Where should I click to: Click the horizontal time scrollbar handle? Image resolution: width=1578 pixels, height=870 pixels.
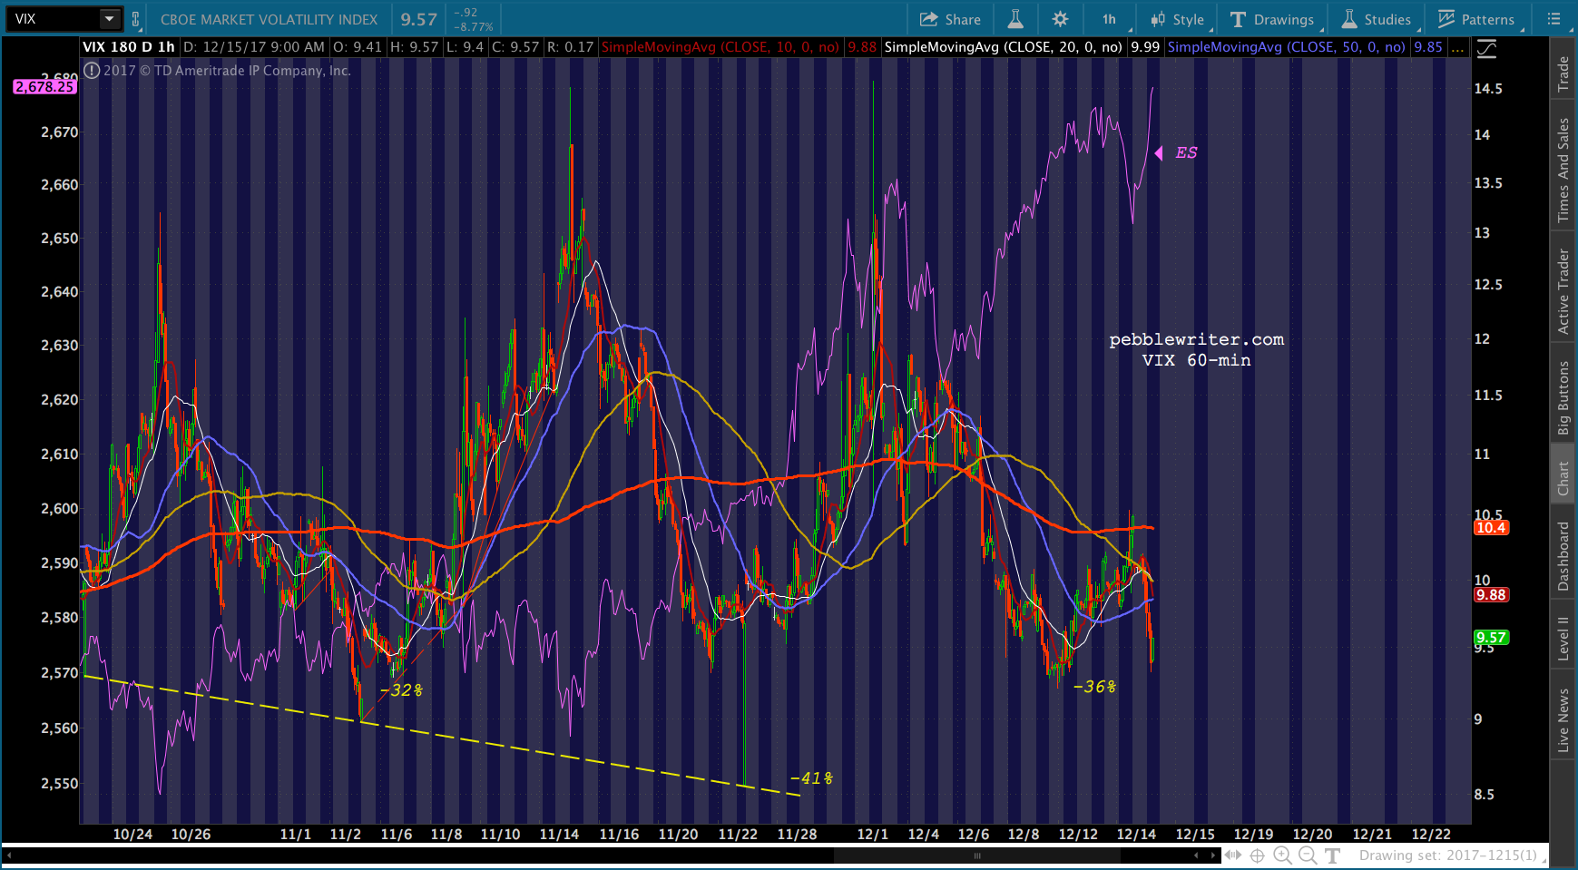[x=977, y=855]
